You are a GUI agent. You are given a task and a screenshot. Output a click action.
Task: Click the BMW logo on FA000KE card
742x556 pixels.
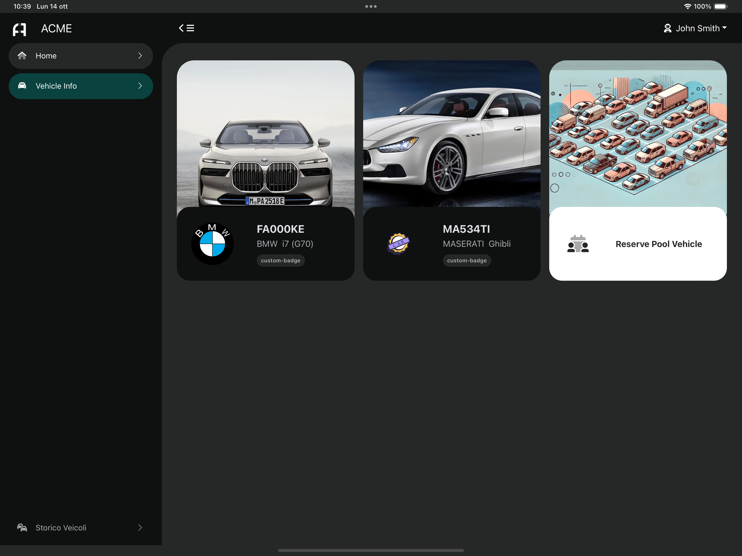(212, 244)
